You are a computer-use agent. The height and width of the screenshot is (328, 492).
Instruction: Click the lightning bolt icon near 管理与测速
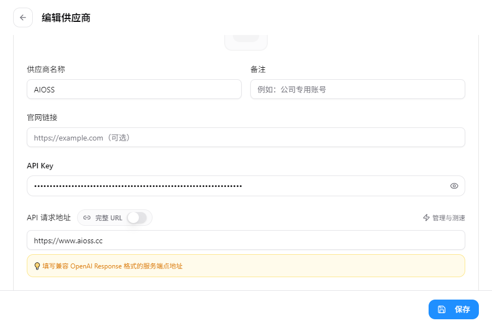point(426,218)
